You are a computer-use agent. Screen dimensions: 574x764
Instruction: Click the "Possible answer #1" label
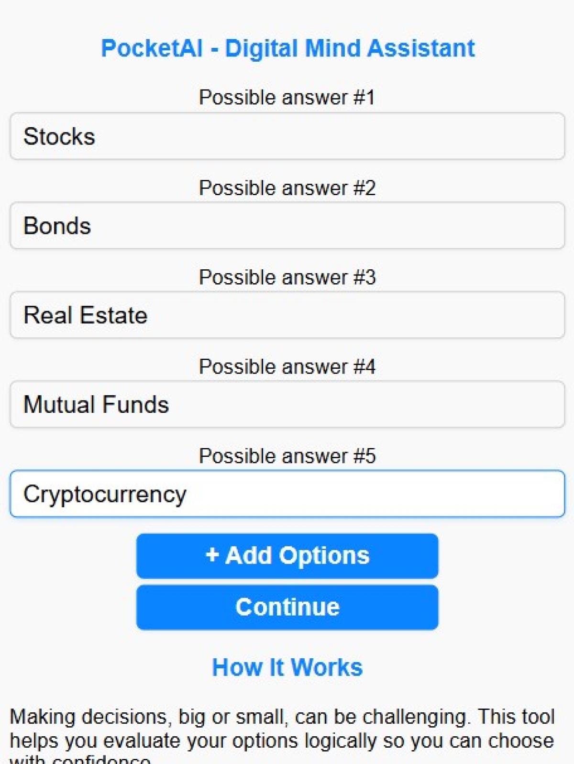pos(287,98)
